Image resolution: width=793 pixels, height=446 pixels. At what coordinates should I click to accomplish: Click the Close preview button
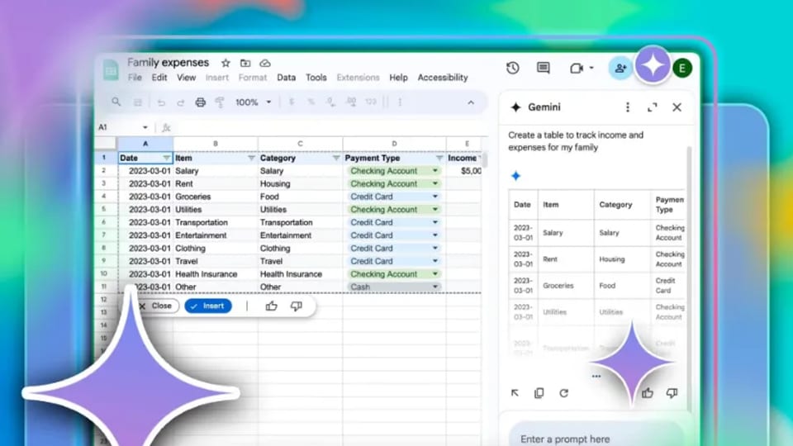pyautogui.click(x=156, y=306)
